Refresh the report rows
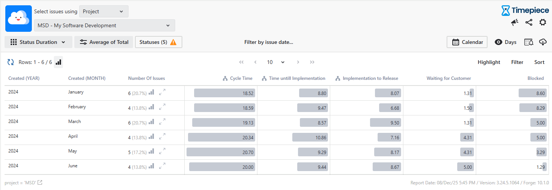552x190 pixels. coord(11,62)
